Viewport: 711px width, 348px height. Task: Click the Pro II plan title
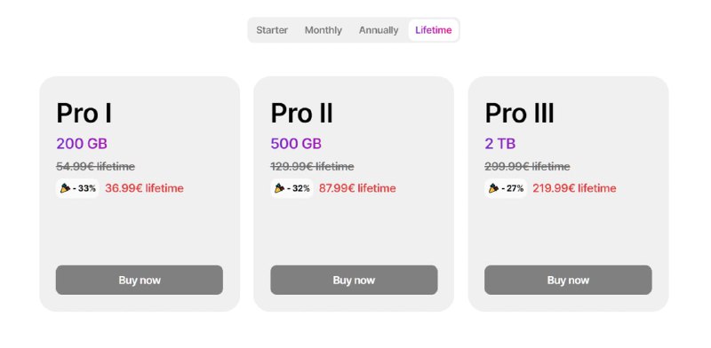click(301, 114)
